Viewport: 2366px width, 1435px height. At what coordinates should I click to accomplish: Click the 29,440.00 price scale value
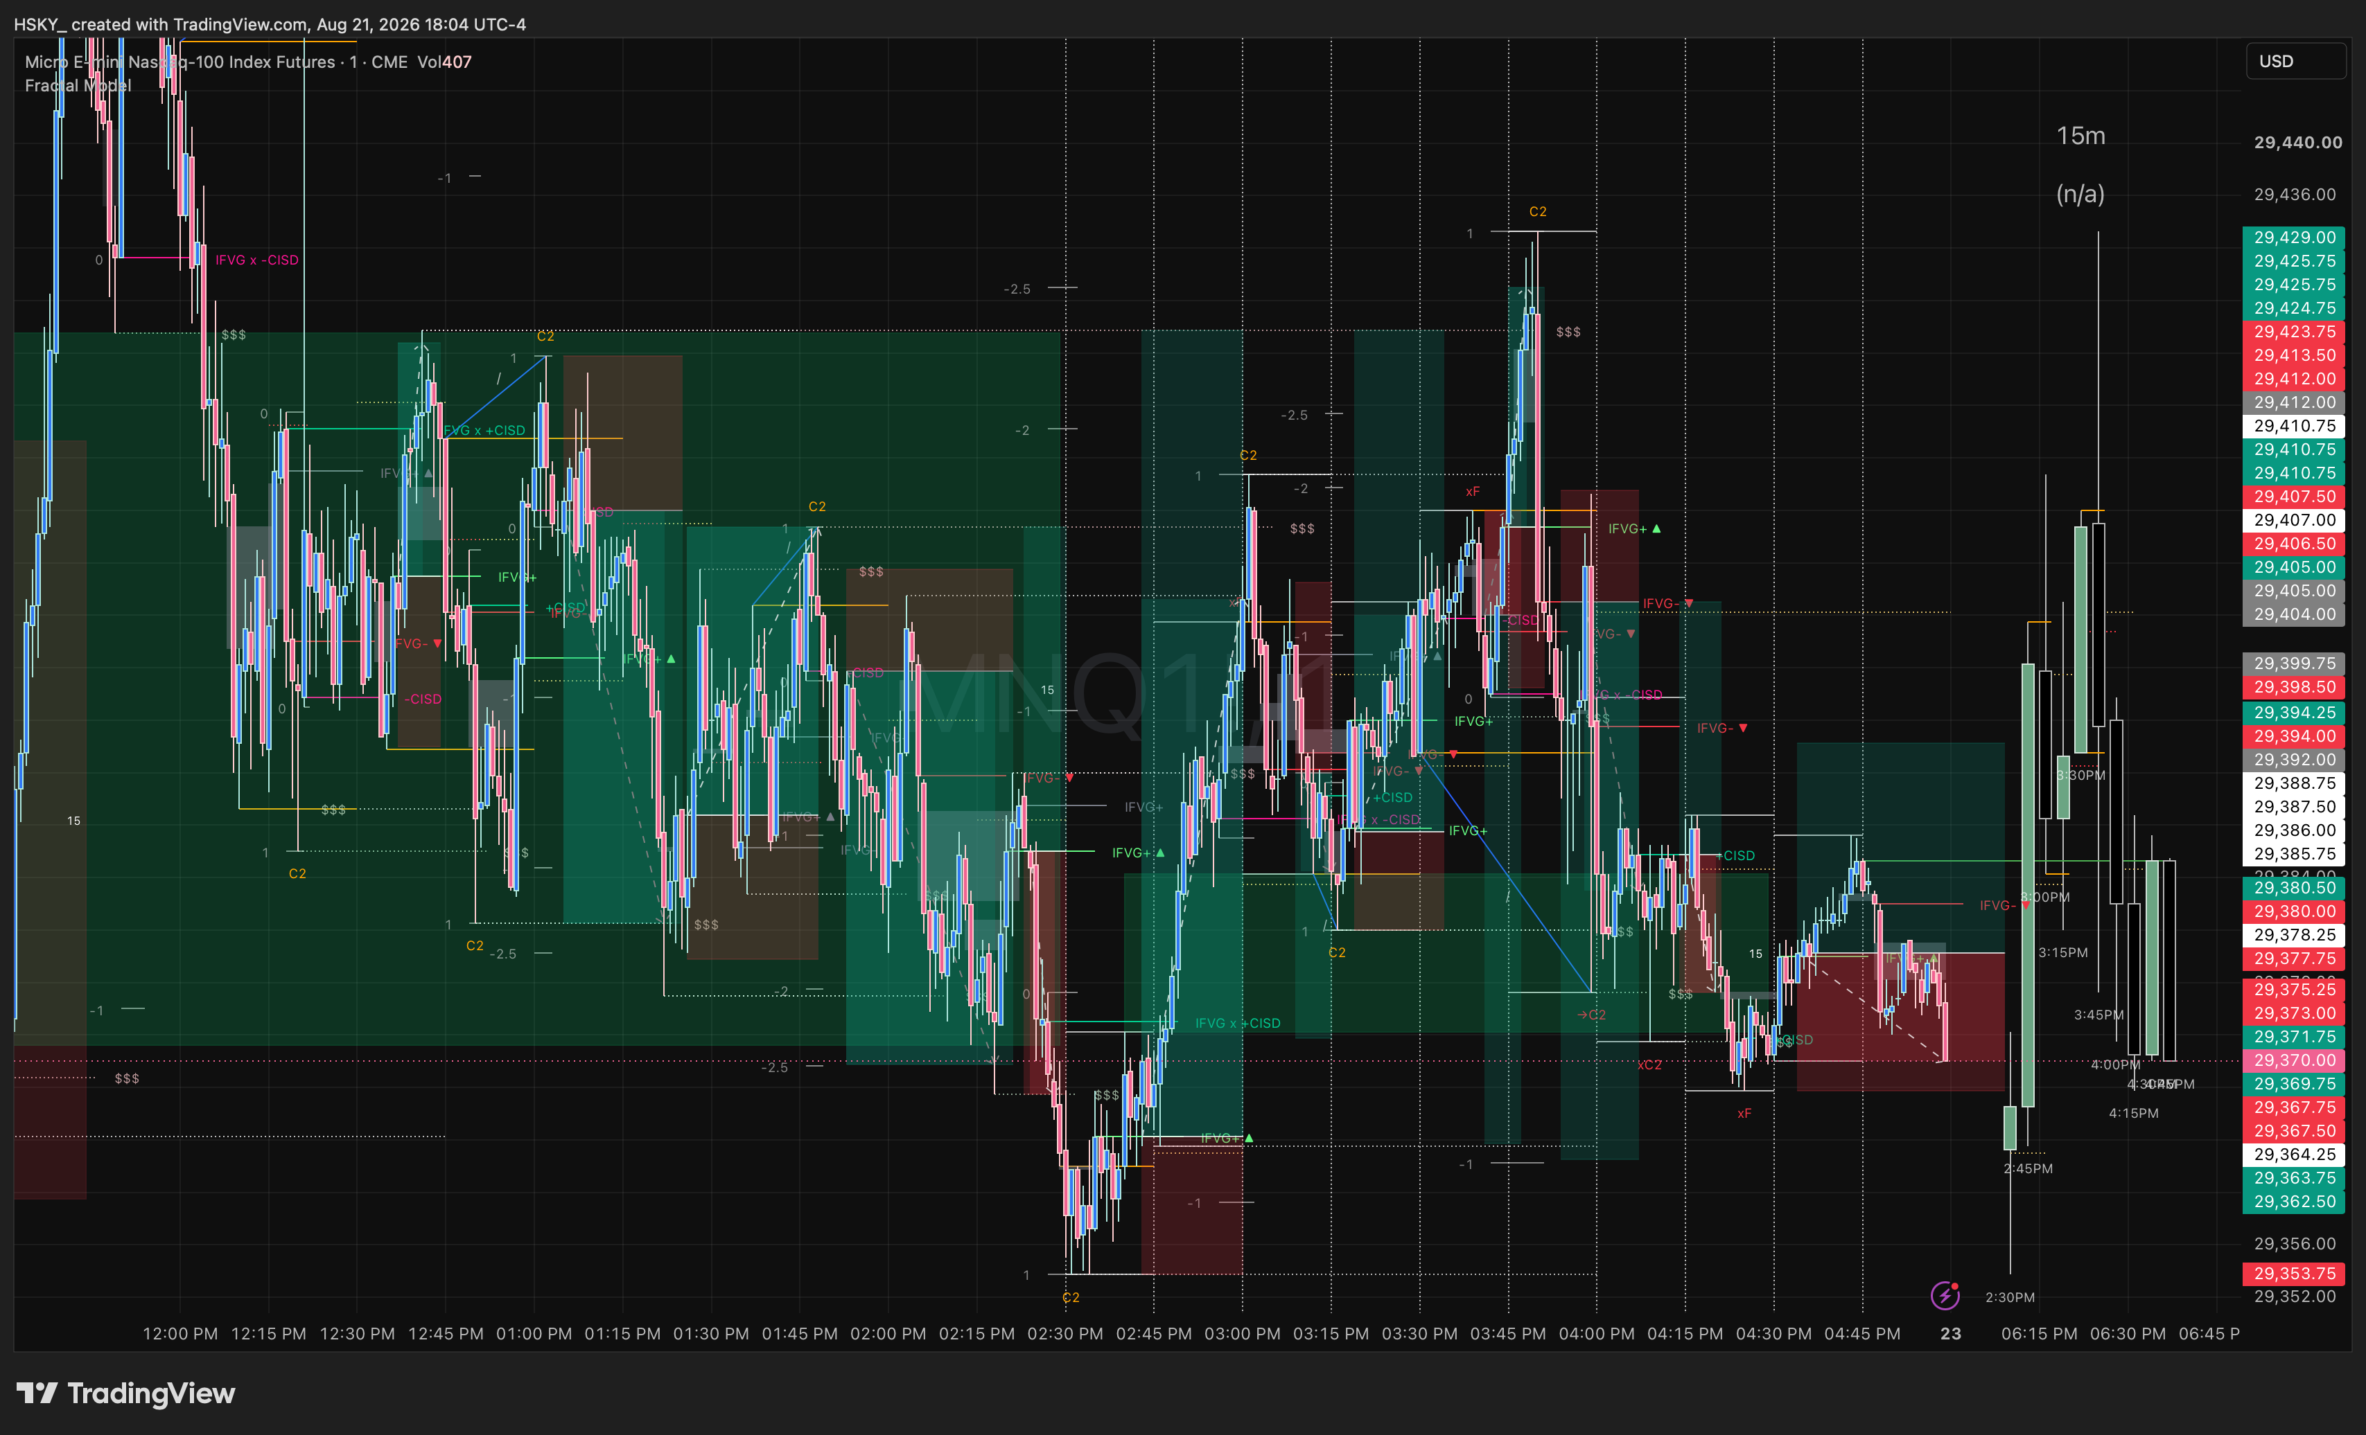click(2297, 142)
